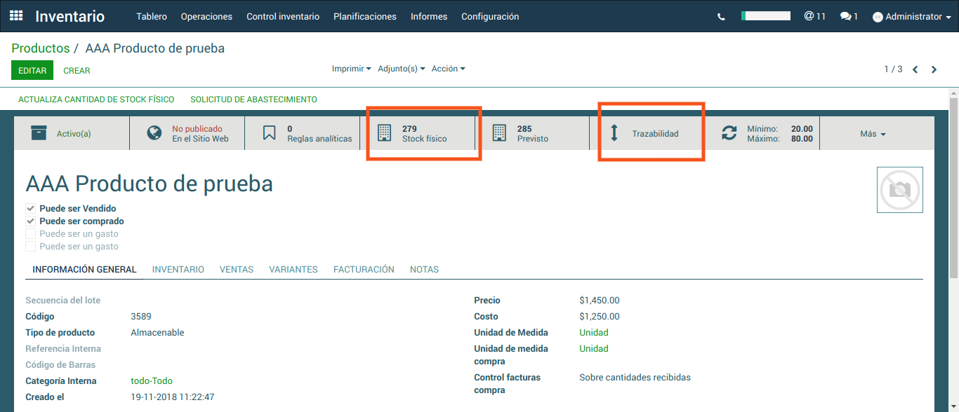This screenshot has width=959, height=412.
Task: Go to next record arrow
Action: tap(934, 69)
